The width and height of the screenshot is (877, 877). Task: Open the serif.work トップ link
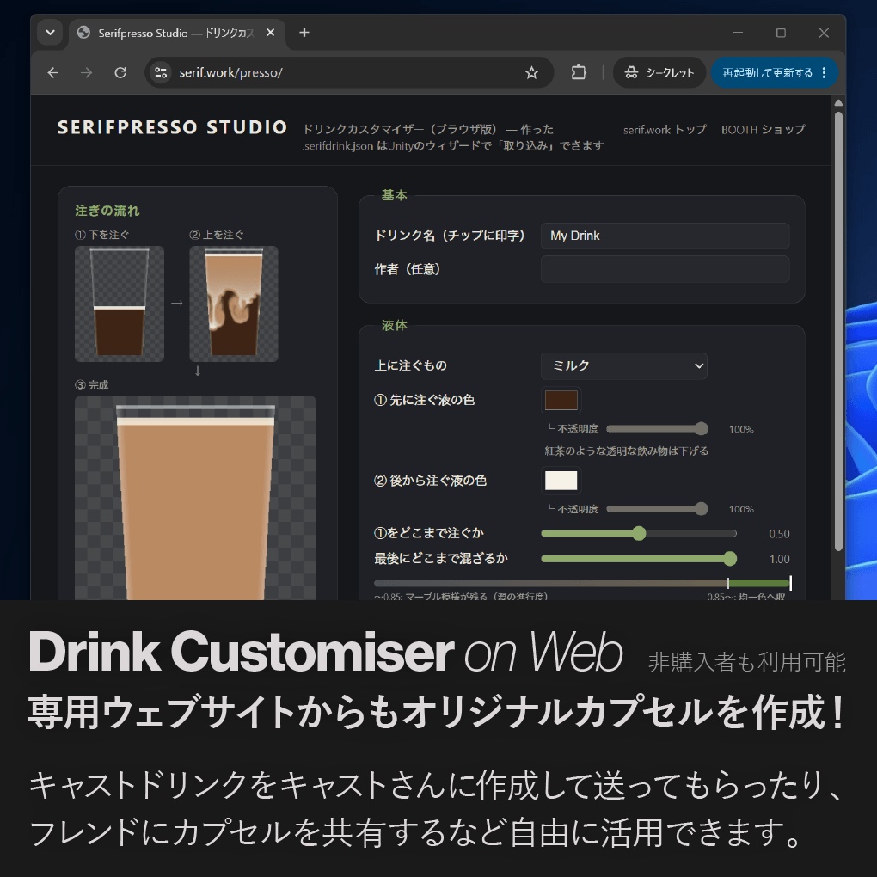click(x=665, y=130)
